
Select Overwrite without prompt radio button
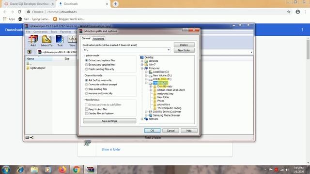[x=86, y=85]
